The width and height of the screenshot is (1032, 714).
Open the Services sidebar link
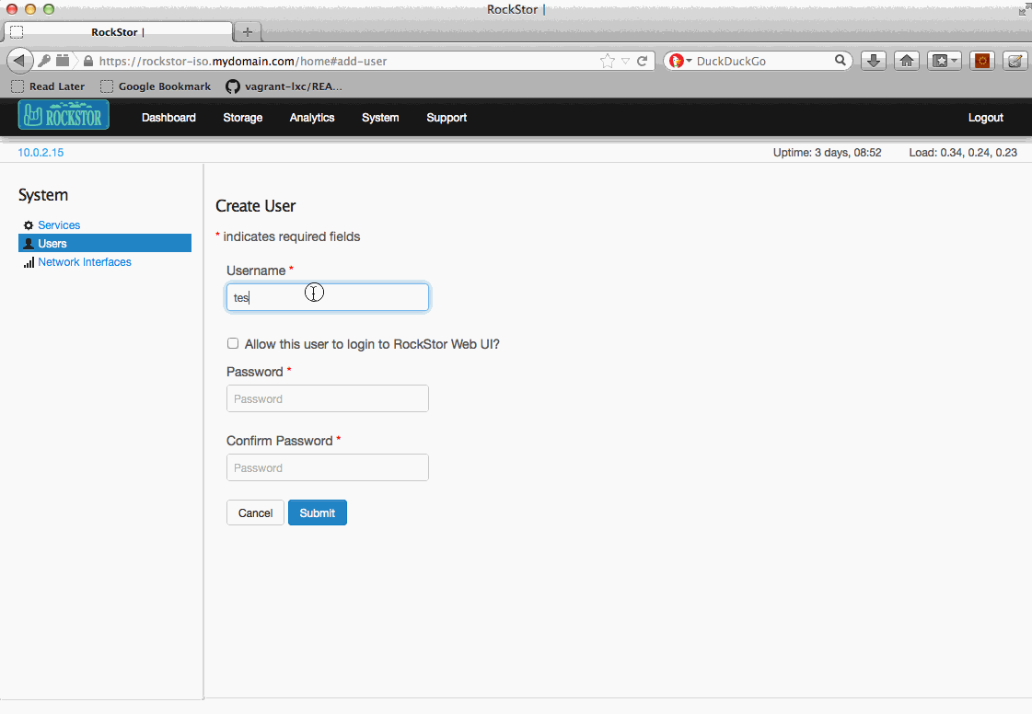tap(59, 225)
